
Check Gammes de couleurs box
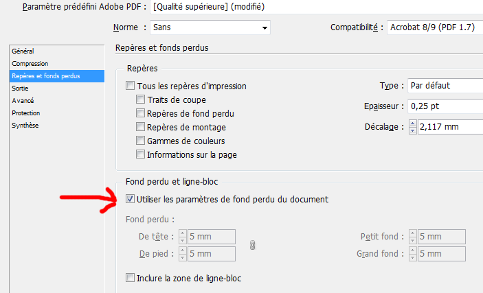pyautogui.click(x=140, y=141)
